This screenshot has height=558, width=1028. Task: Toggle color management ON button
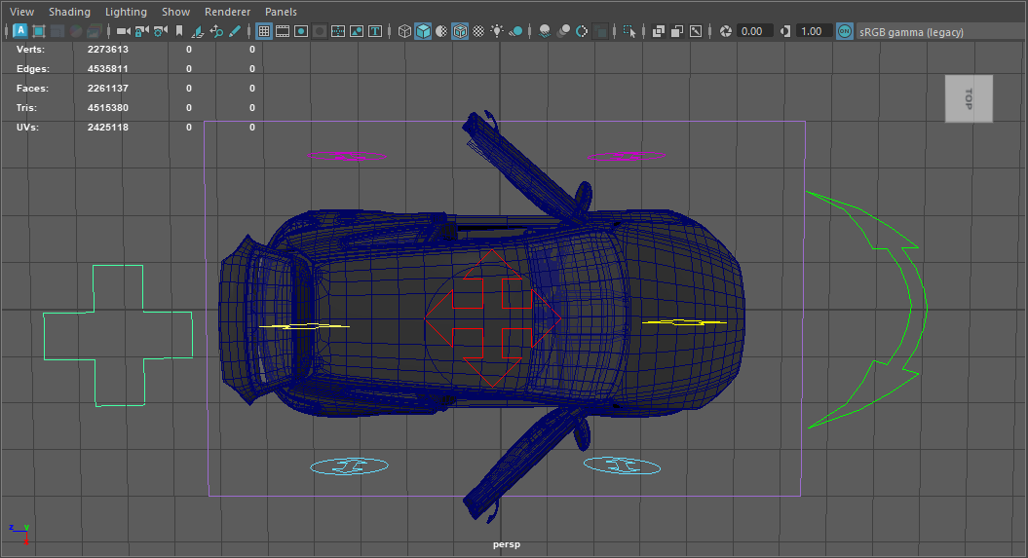[x=844, y=31]
